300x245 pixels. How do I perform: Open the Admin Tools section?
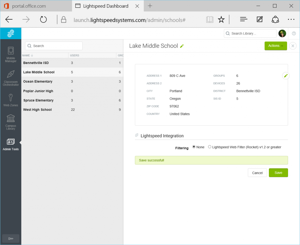coord(11,145)
